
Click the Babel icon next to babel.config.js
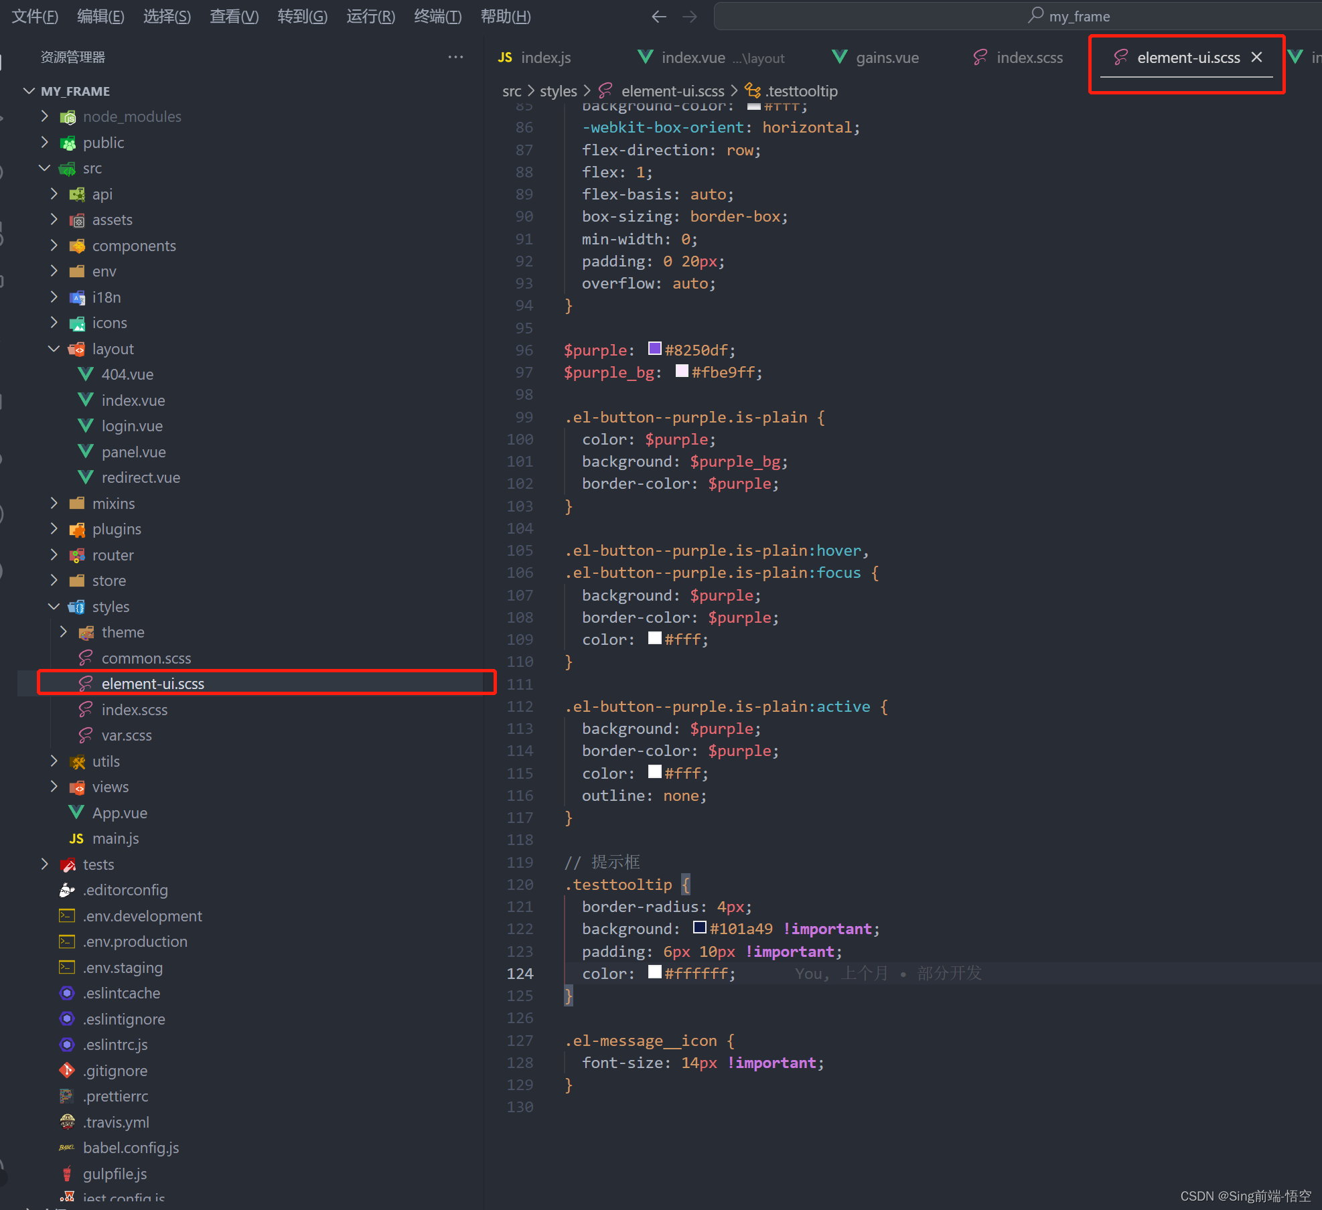click(67, 1147)
